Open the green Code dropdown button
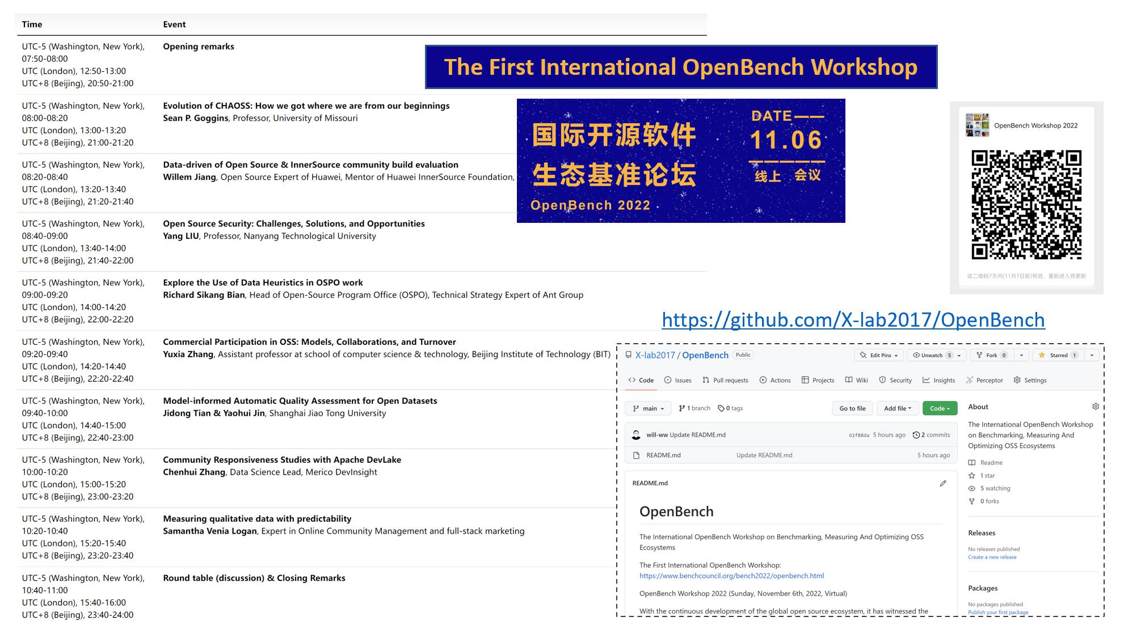The height and width of the screenshot is (638, 1124). [x=940, y=408]
